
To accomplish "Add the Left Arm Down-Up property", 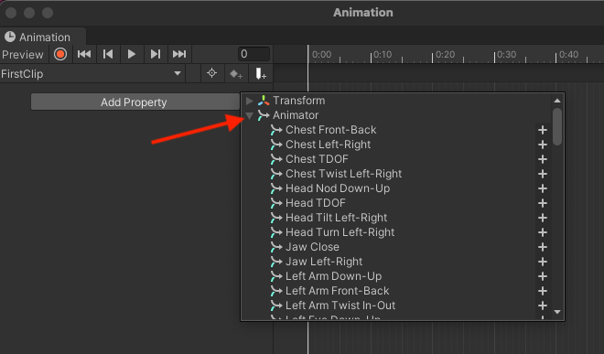I will point(543,276).
